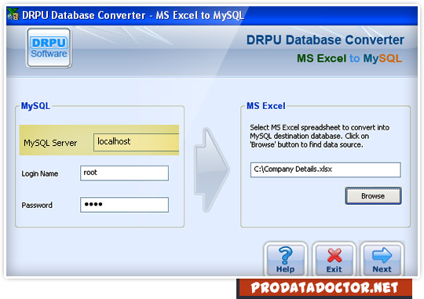Browse for an MS Excel file
424x299 pixels.
(373, 196)
